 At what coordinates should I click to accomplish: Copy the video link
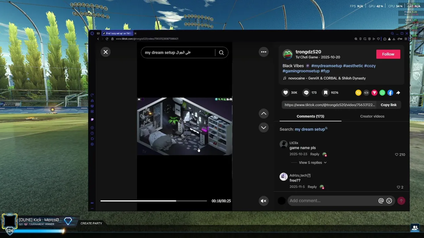389,105
